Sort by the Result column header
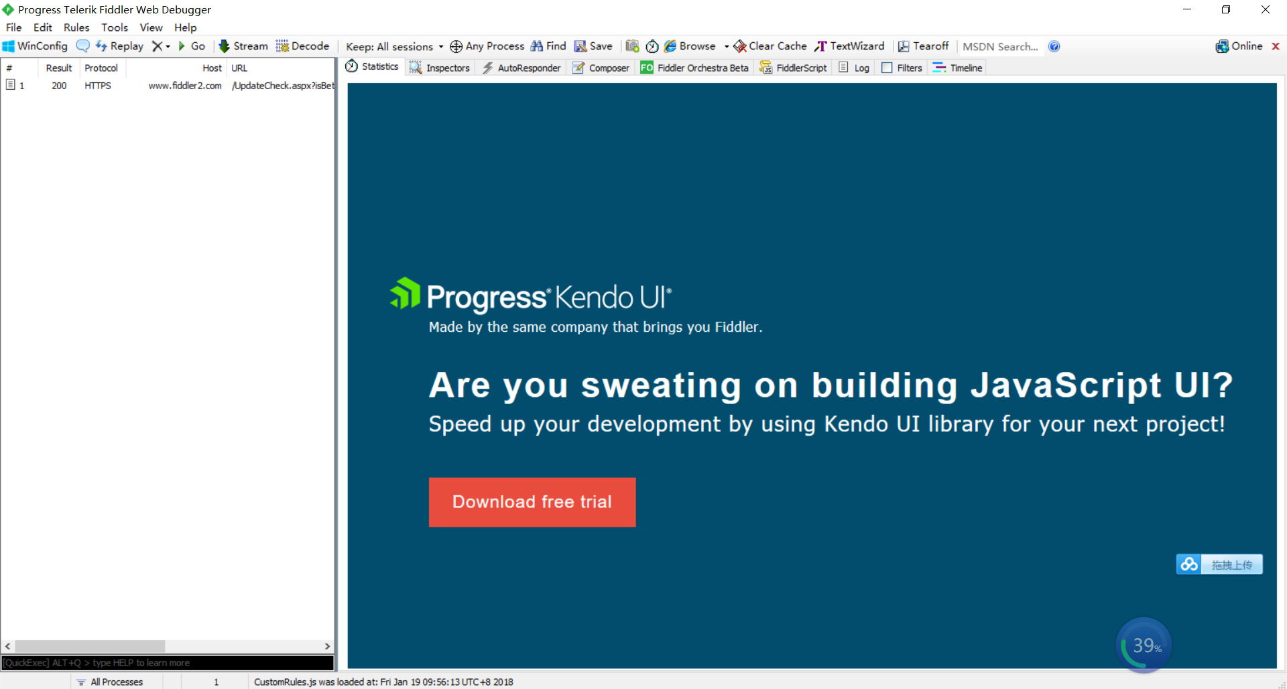This screenshot has height=689, width=1287. pos(59,68)
